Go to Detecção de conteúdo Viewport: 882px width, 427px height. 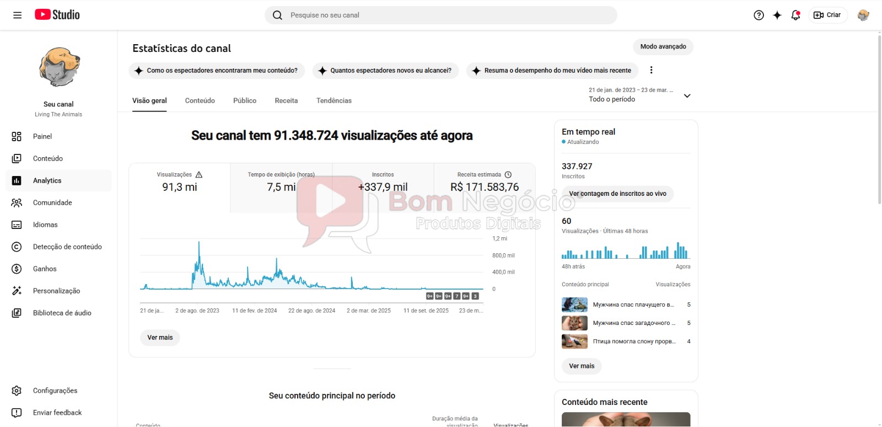[67, 247]
